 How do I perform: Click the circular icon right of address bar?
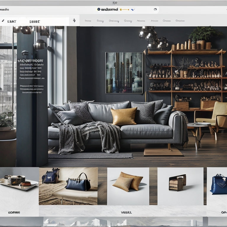[155, 9]
